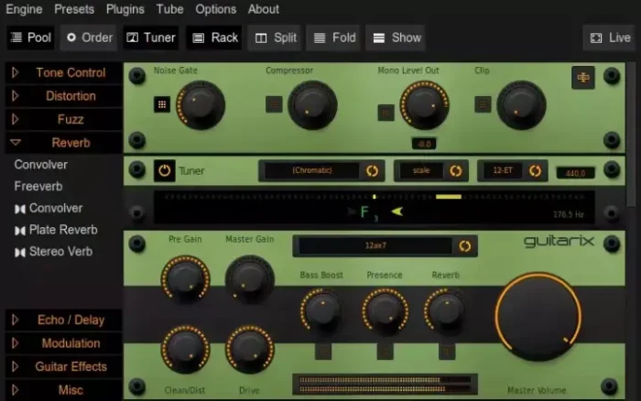
Task: Click the Fold toolbar button
Action: (333, 38)
